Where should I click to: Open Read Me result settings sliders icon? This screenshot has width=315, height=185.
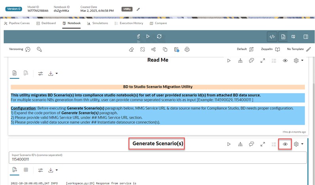(40, 73)
